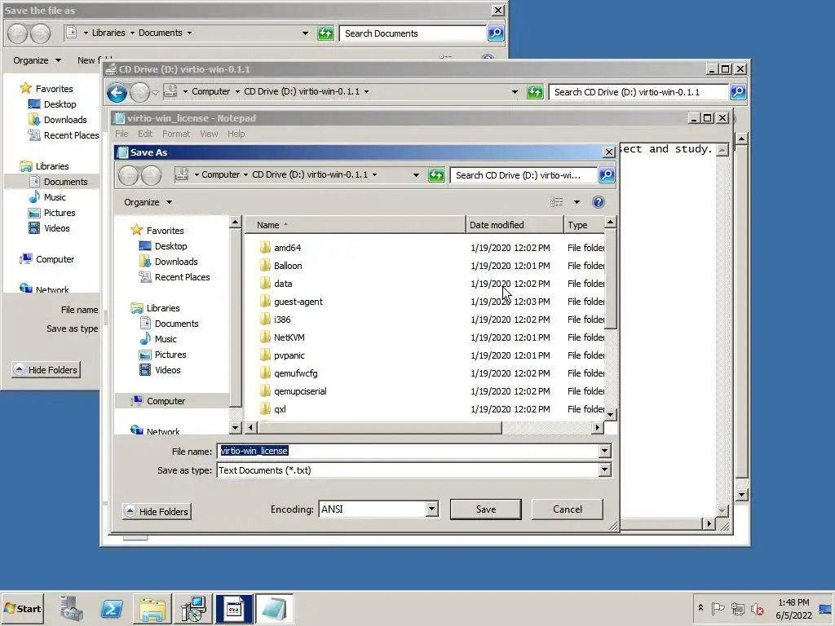Open Organize menu in Save As
835x626 pixels.
pyautogui.click(x=148, y=202)
